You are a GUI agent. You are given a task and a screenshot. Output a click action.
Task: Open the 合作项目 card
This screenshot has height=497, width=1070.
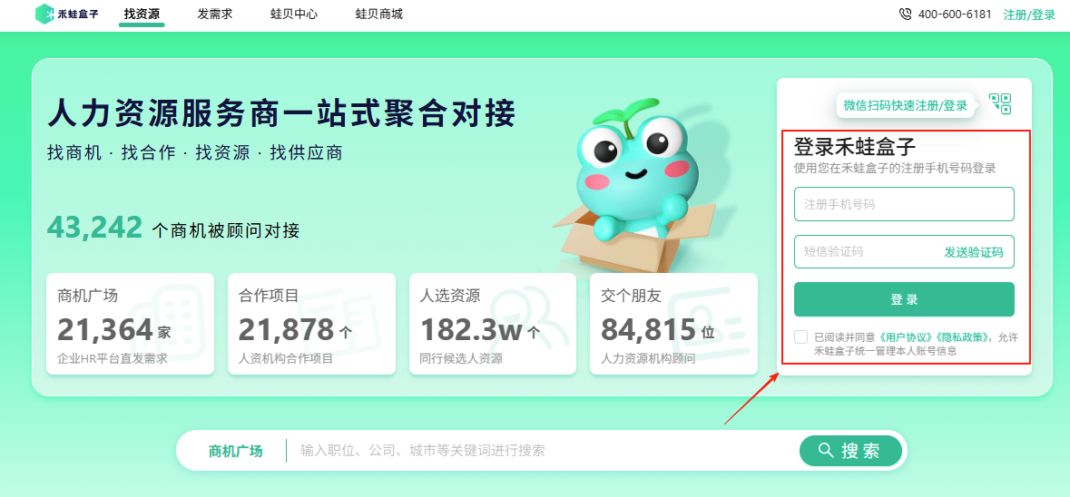(x=311, y=324)
